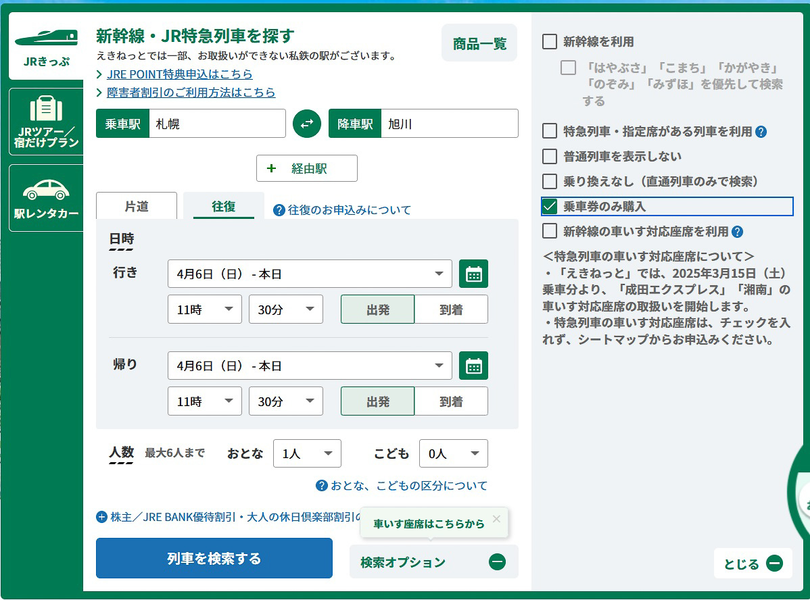Image resolution: width=810 pixels, height=600 pixels.
Task: Open the おとな passenger count dropdown
Action: point(307,453)
